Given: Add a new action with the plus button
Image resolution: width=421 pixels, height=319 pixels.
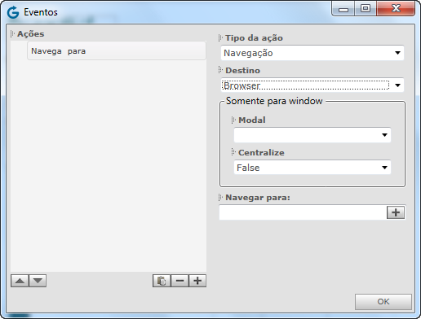Looking at the screenshot, I should tap(197, 281).
